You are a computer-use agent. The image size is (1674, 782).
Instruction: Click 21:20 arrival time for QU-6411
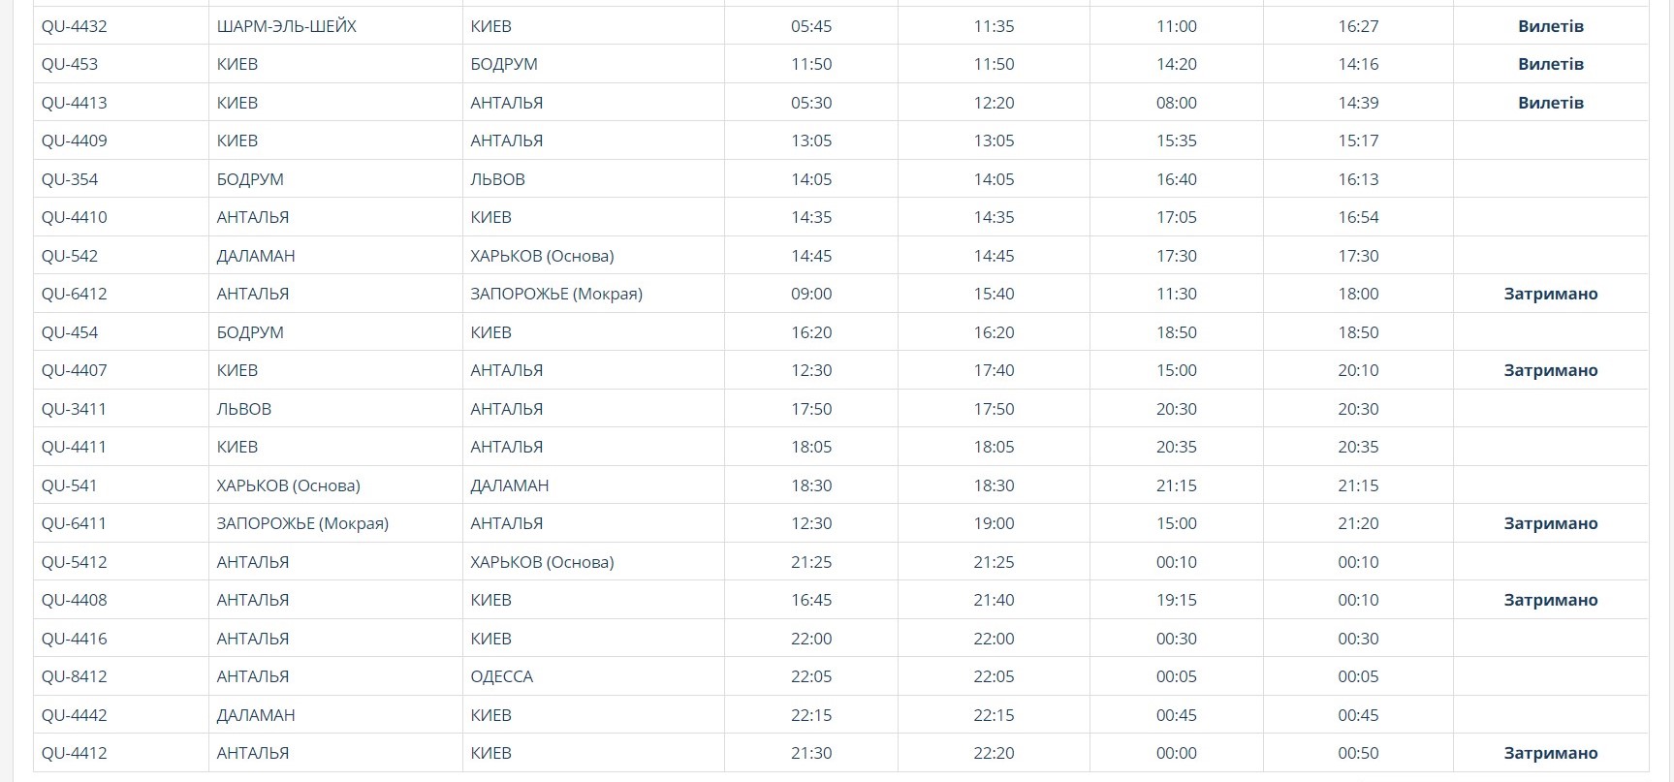1358,523
